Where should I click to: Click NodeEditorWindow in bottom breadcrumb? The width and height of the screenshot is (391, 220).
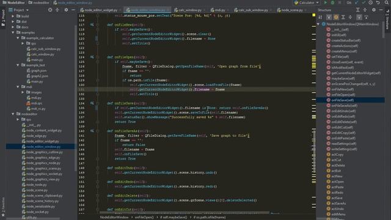tap(114, 218)
